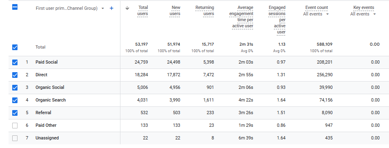Sort by the Total users column header

pyautogui.click(x=143, y=11)
